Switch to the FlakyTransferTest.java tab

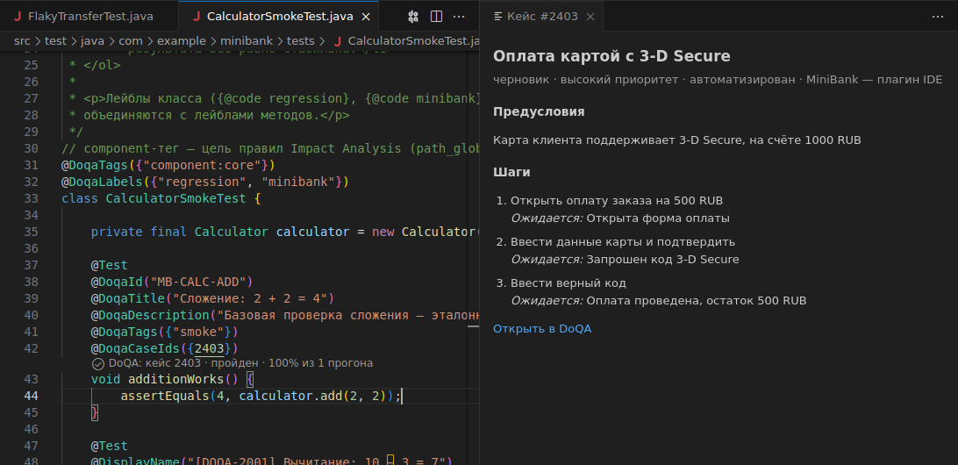coord(89,17)
